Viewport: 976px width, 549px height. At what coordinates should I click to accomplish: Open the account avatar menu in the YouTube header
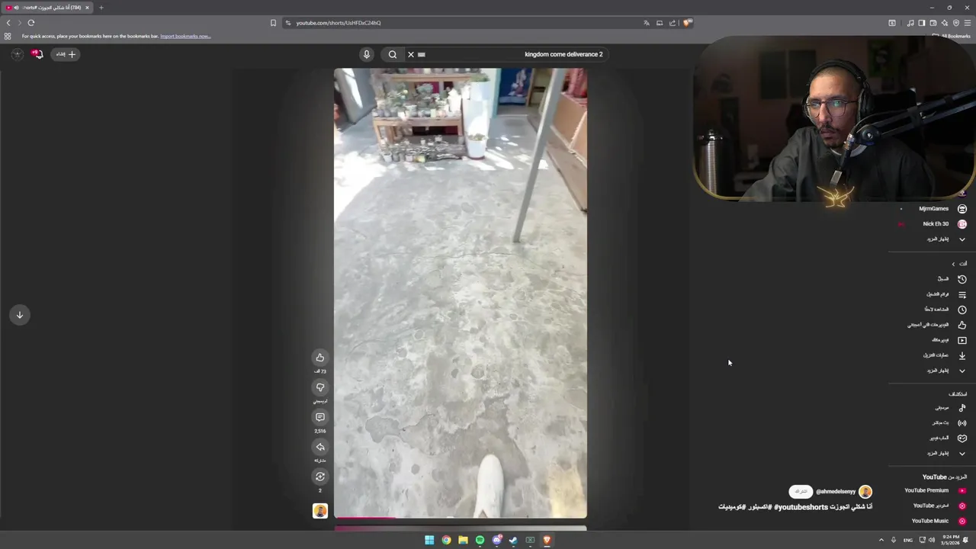coord(17,54)
